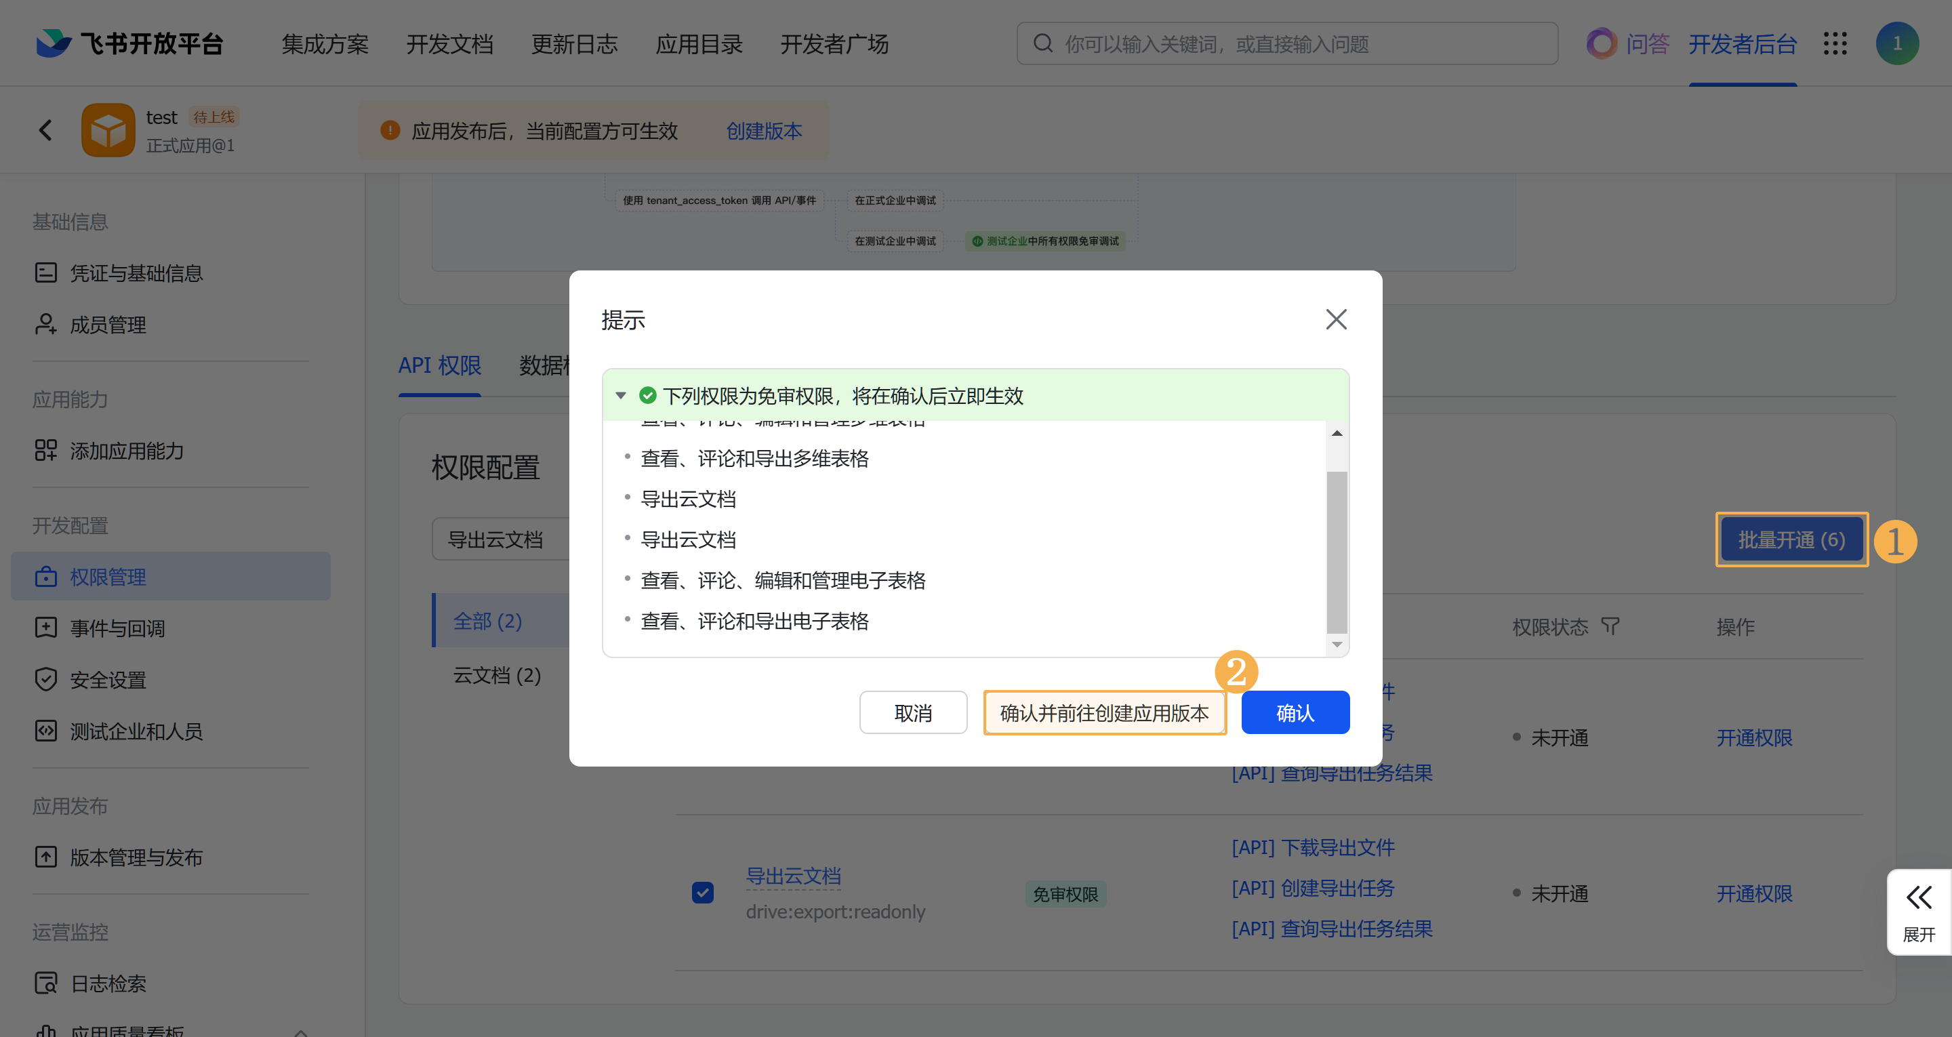Uncheck the drive:export:readonly permission checkbox
The width and height of the screenshot is (1952, 1037).
(702, 892)
